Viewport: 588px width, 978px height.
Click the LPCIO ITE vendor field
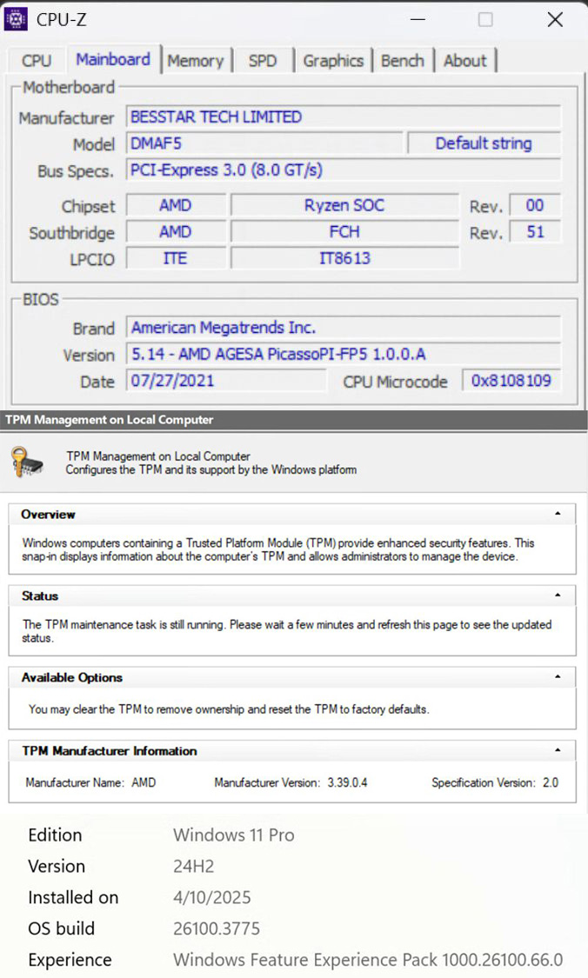point(176,258)
